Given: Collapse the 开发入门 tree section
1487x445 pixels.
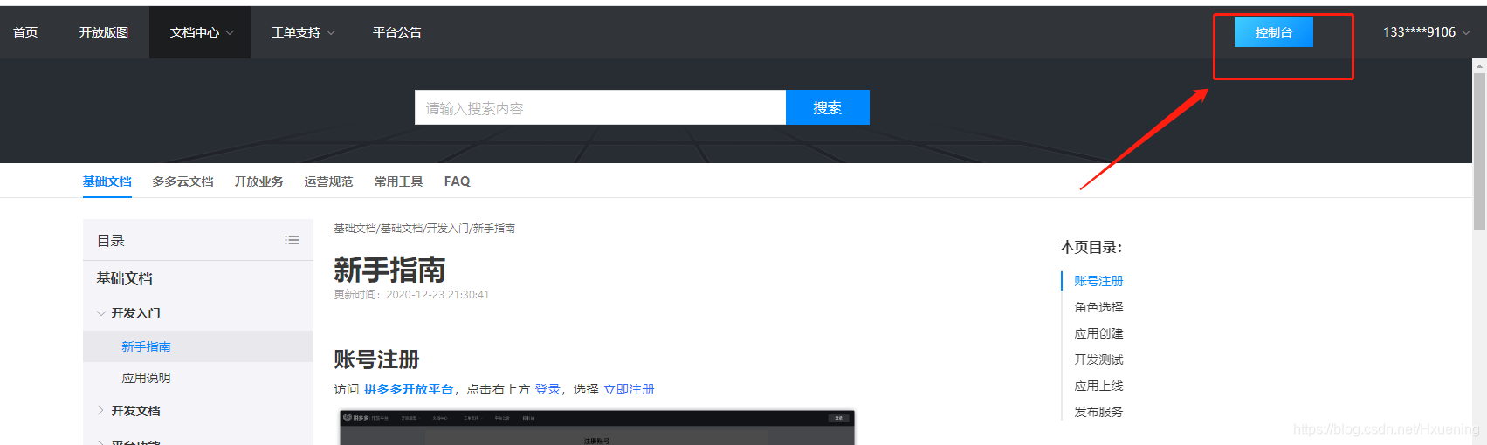Looking at the screenshot, I should pos(101,313).
